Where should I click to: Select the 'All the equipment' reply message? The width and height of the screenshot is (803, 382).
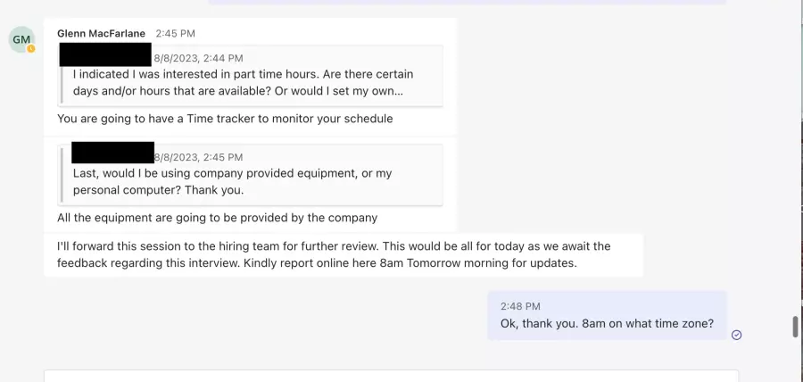(217, 218)
